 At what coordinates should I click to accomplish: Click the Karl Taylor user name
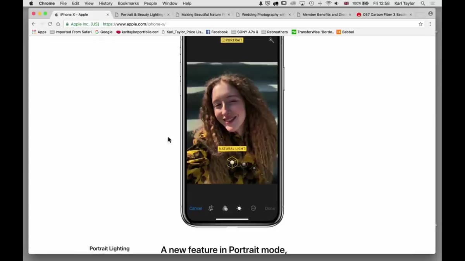[x=405, y=3]
